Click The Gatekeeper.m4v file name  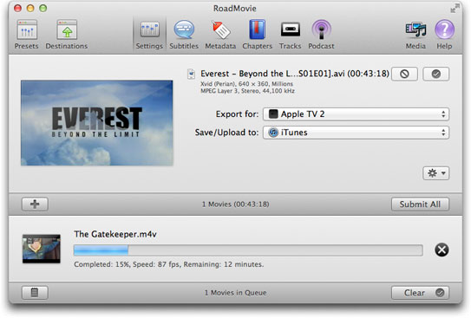[115, 234]
